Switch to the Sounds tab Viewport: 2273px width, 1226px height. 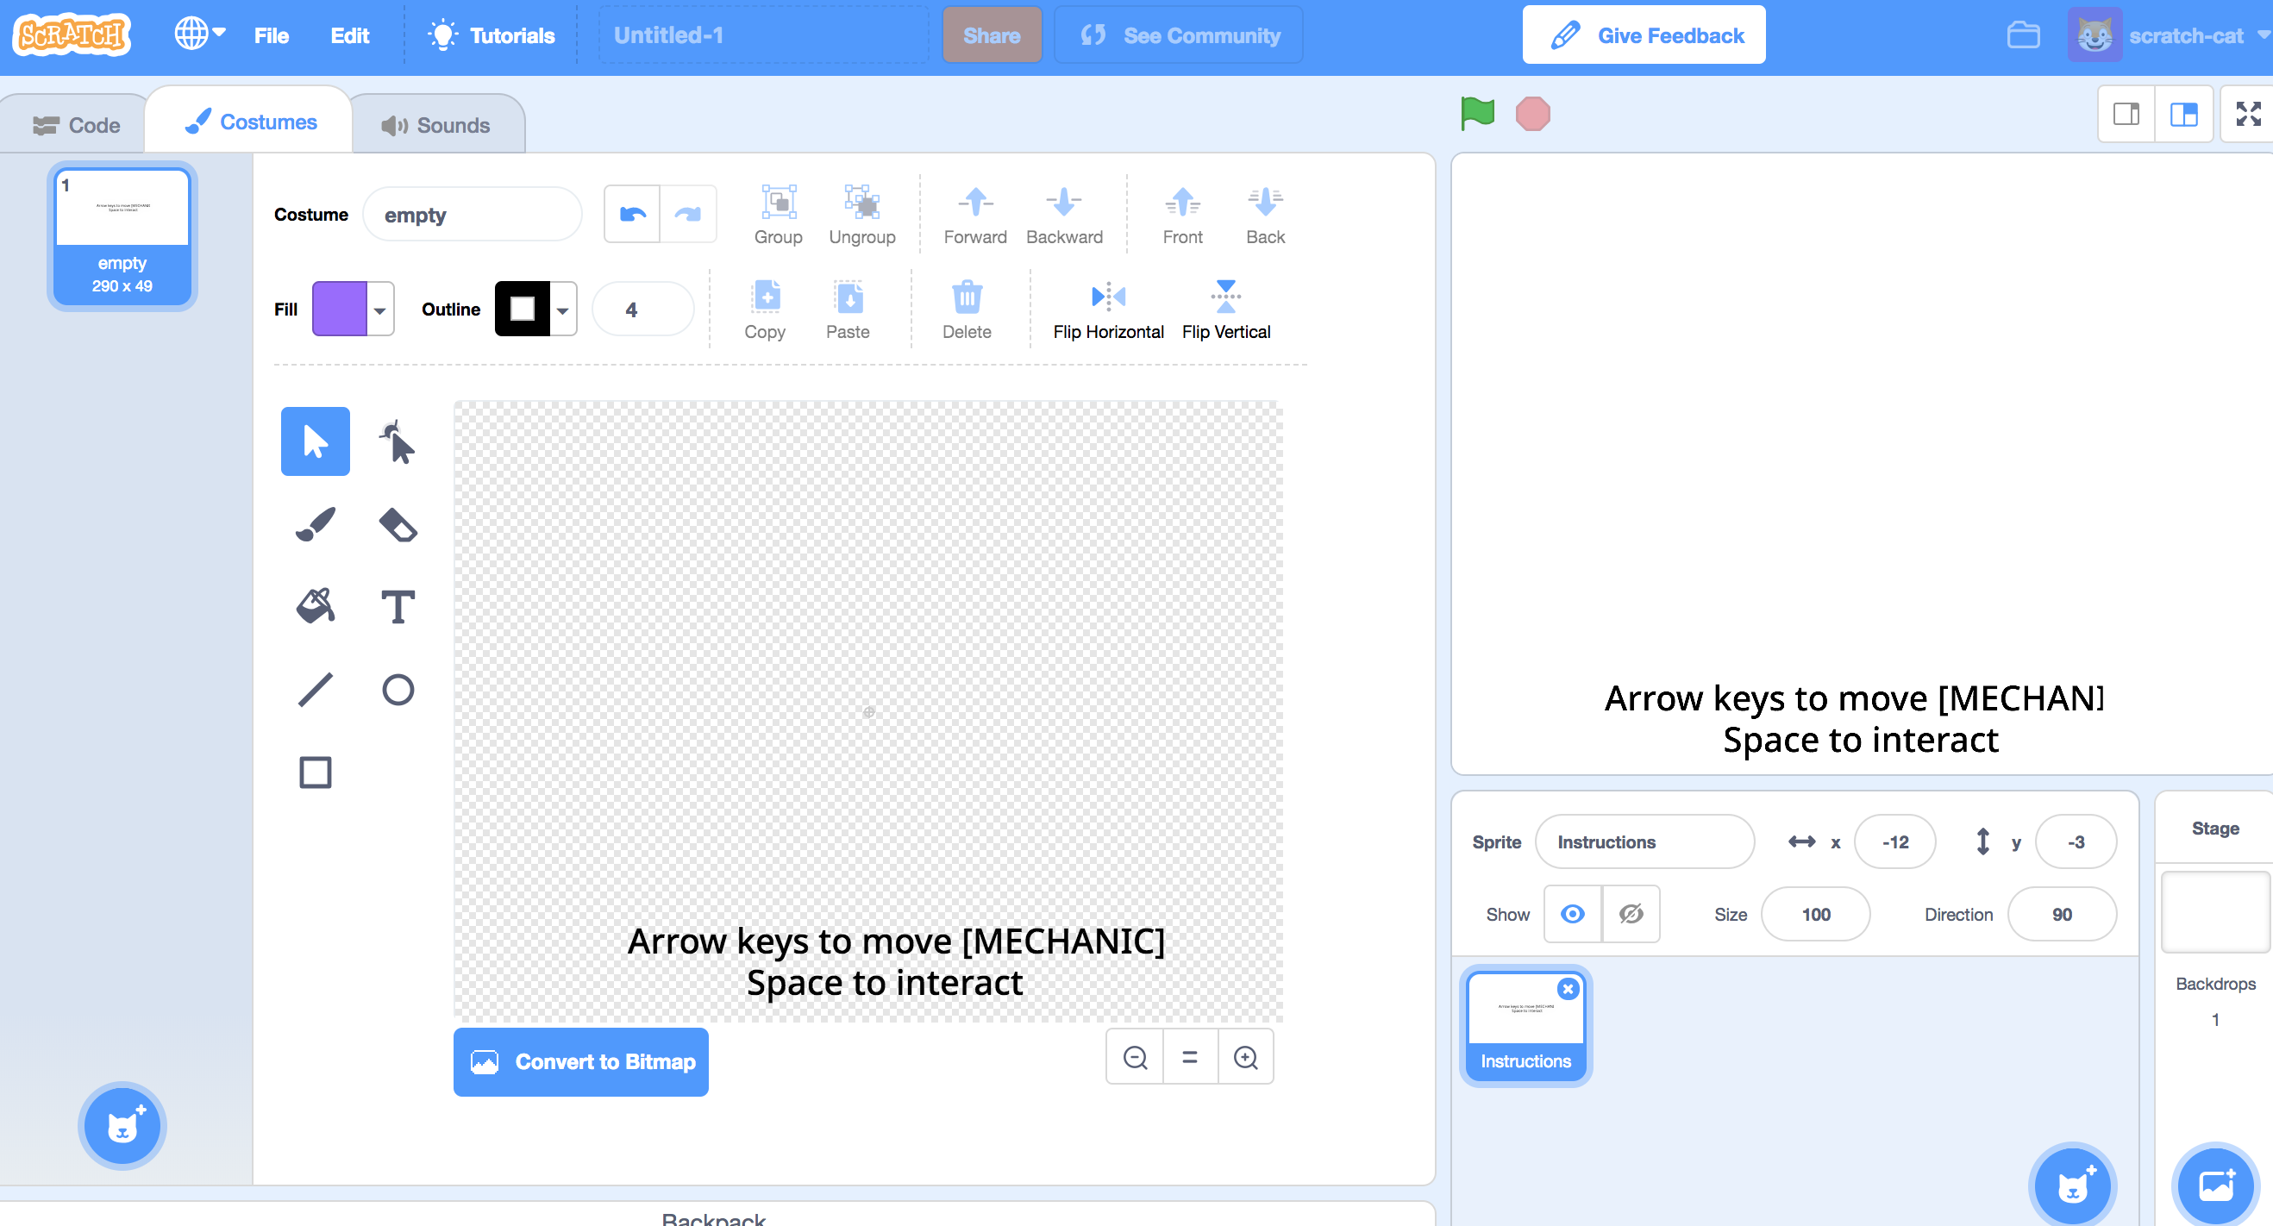tap(436, 125)
